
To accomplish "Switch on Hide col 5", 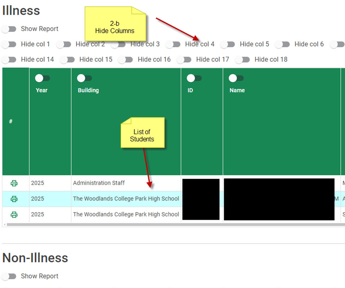I will (x=228, y=44).
